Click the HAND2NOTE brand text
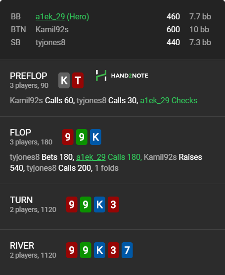This screenshot has height=275, width=225. [x=130, y=75]
